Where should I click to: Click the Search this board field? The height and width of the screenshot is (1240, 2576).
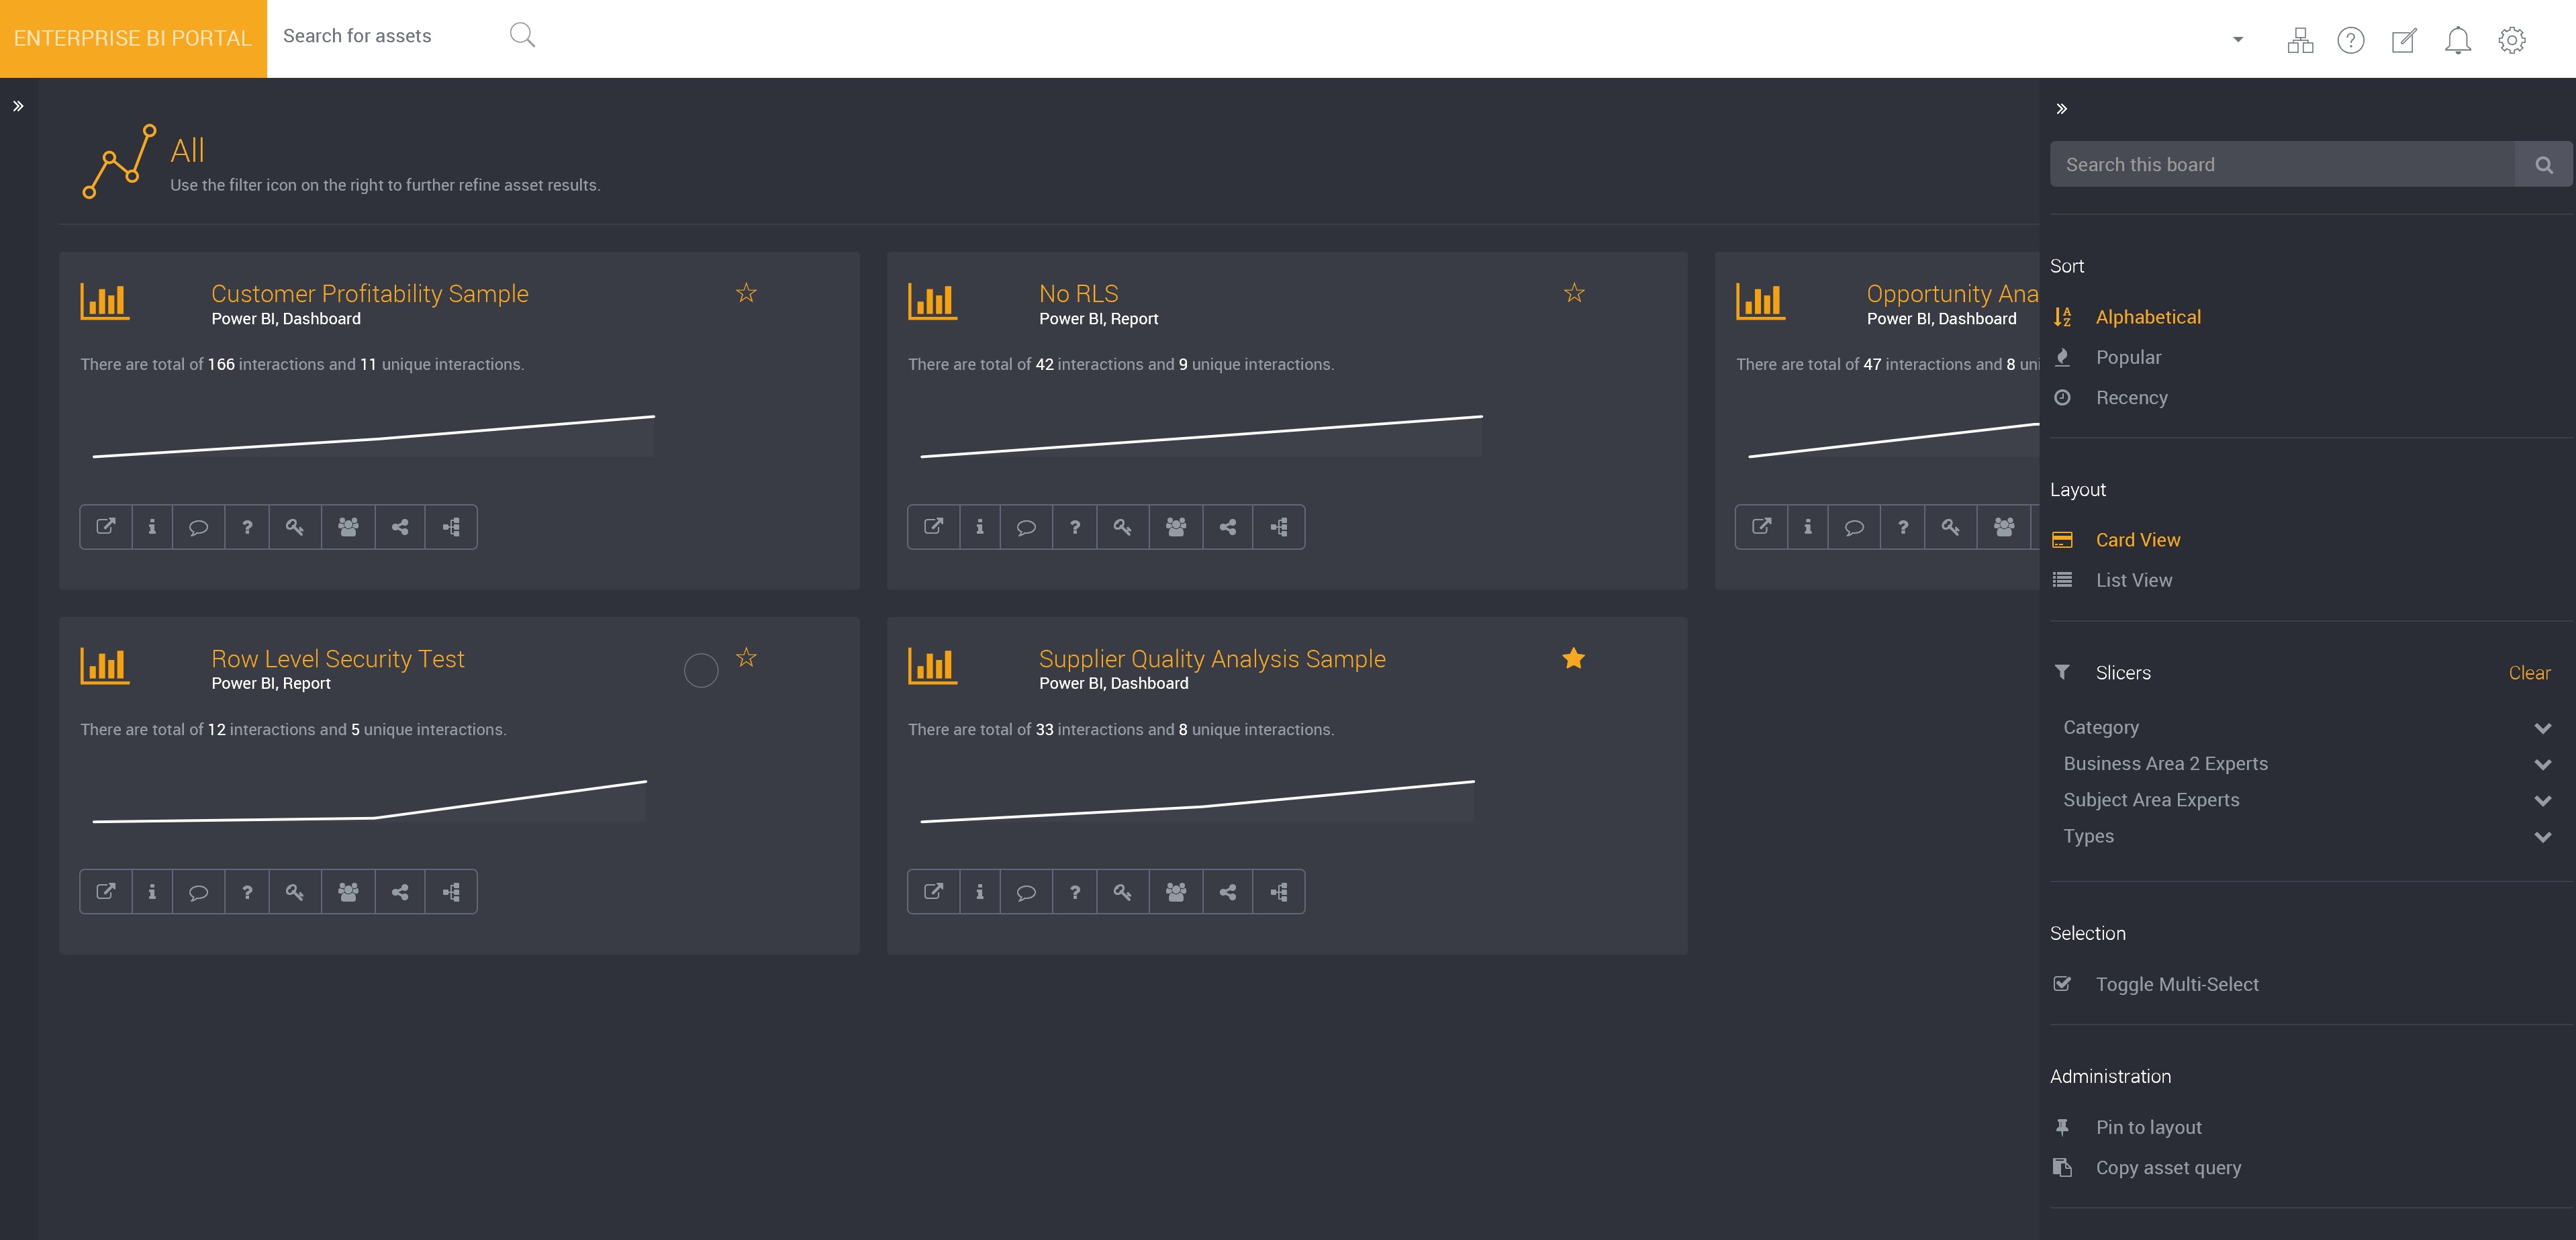(x=2283, y=165)
